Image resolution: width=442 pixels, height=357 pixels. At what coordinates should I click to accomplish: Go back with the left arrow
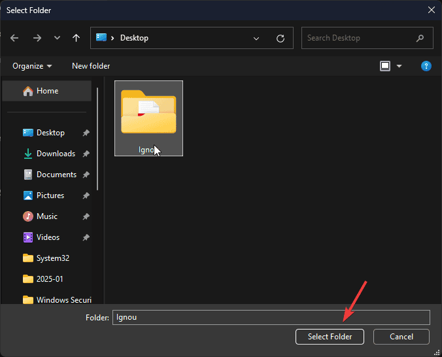(x=14, y=38)
